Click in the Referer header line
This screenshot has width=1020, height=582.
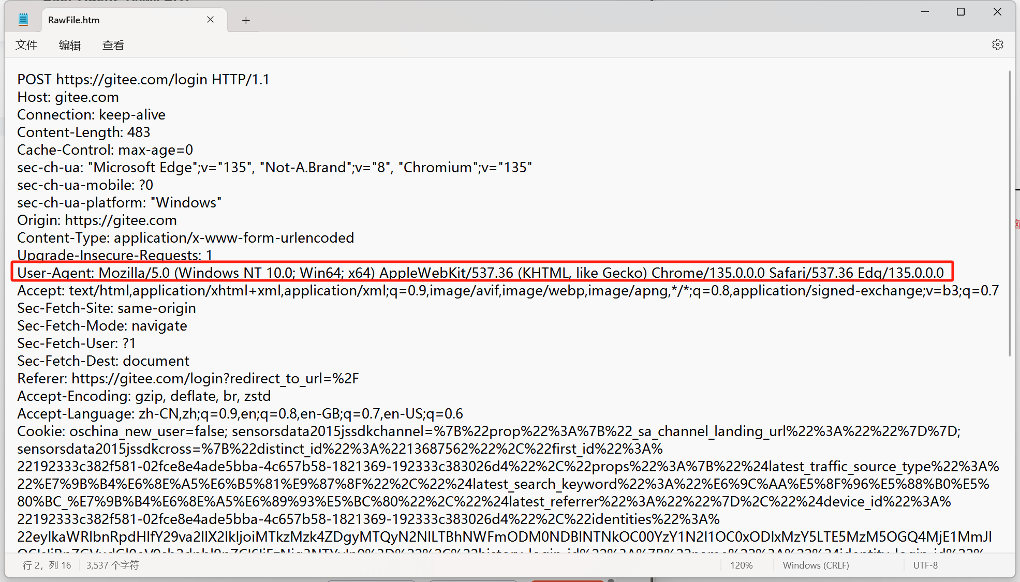click(x=188, y=379)
